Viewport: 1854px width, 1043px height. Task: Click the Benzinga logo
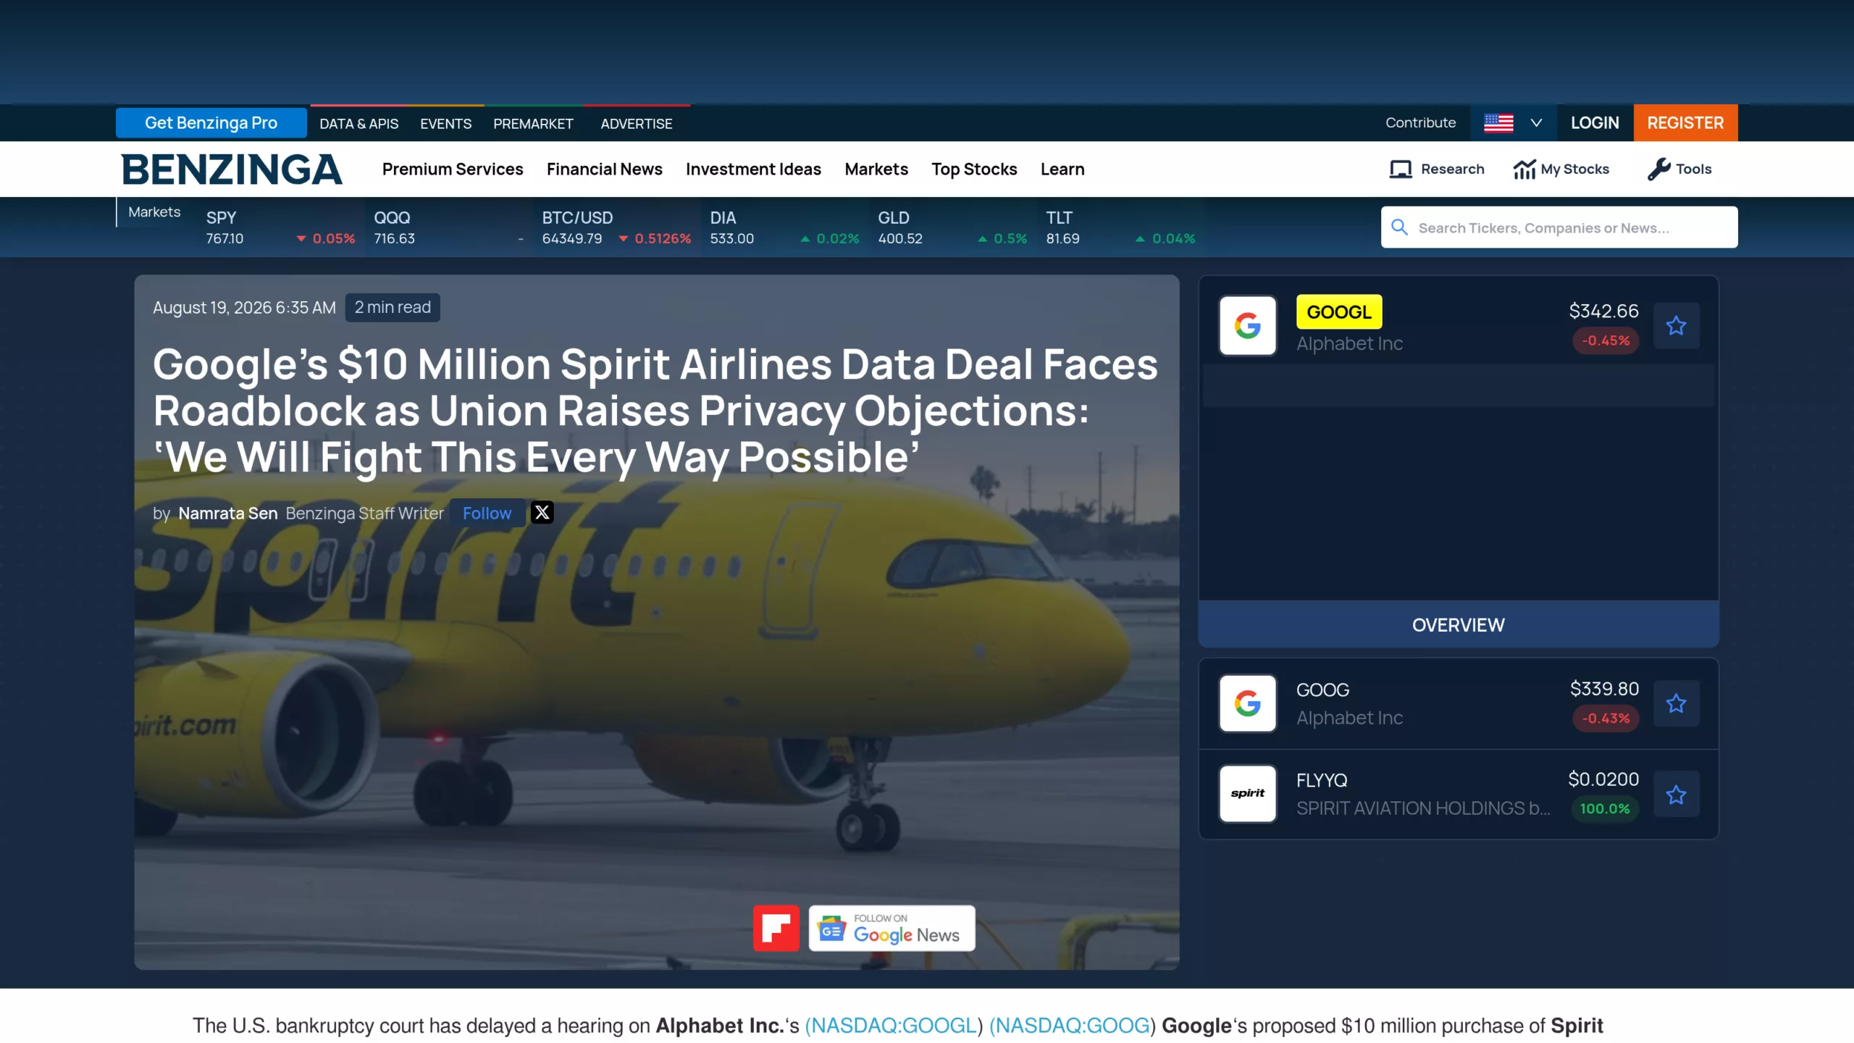[x=231, y=169]
